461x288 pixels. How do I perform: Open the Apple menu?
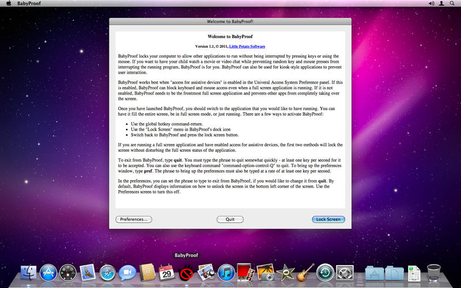coord(9,3)
